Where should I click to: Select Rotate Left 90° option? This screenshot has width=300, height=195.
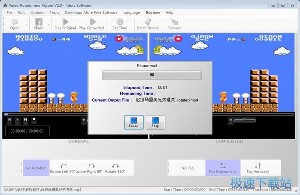click(62, 168)
